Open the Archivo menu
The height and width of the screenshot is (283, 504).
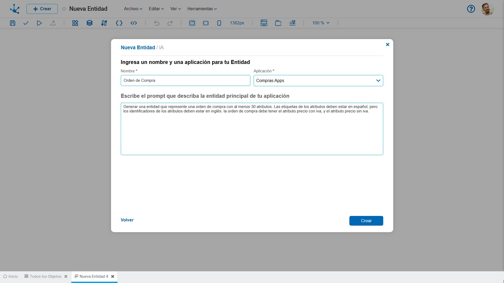click(133, 9)
